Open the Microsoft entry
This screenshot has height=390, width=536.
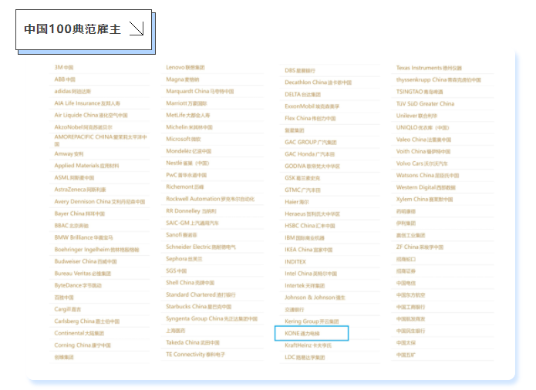click(184, 139)
